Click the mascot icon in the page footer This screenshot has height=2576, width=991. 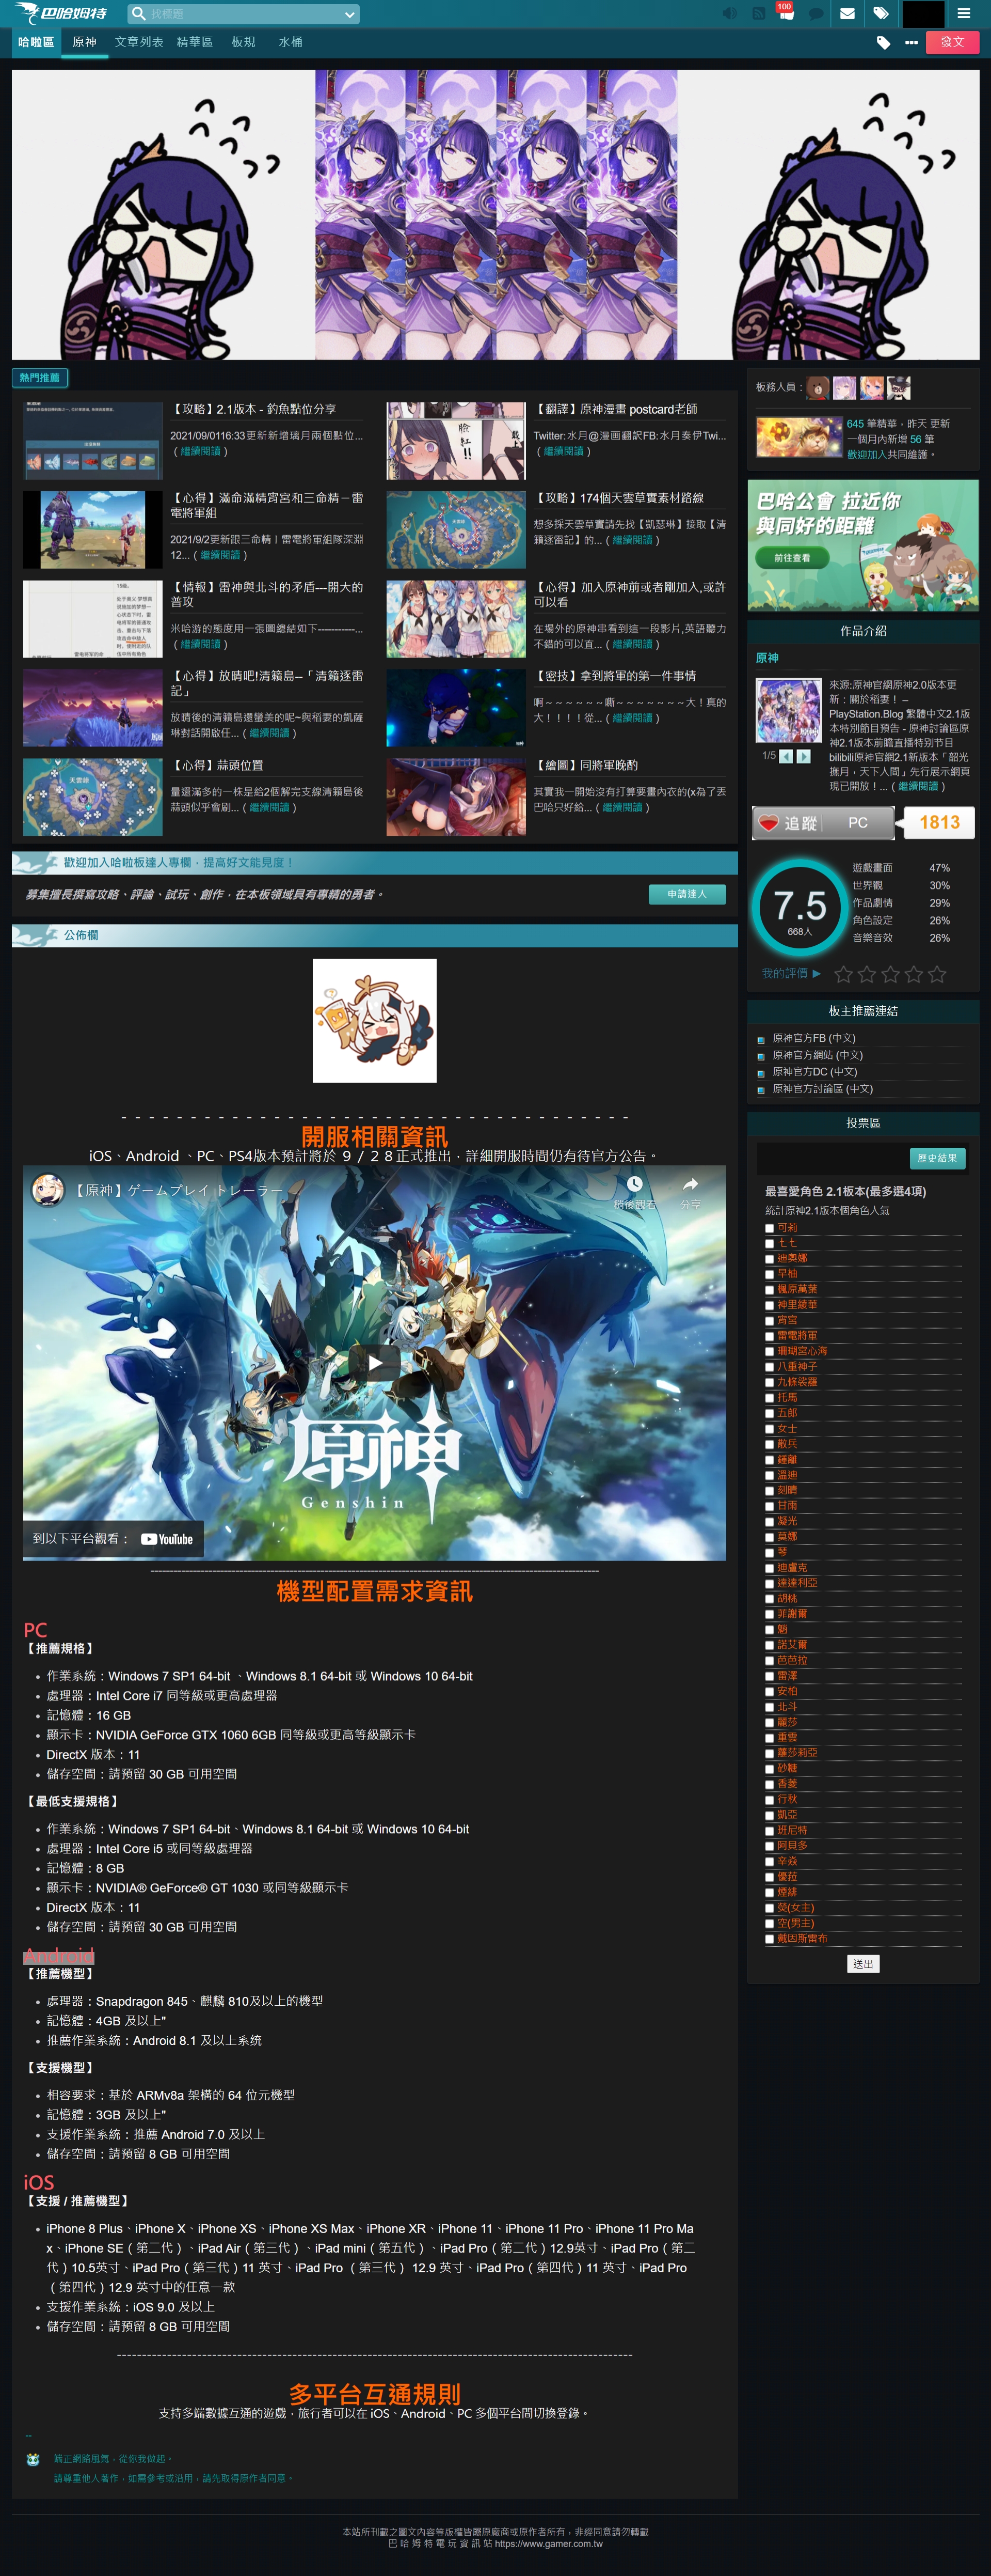(33, 2459)
